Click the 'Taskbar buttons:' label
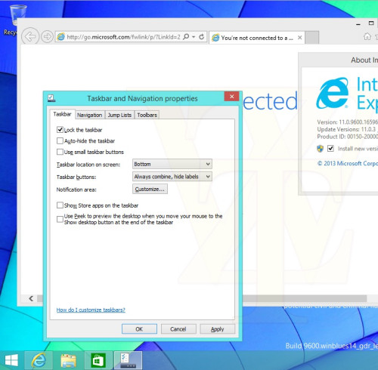The width and height of the screenshot is (378, 370). 76,177
